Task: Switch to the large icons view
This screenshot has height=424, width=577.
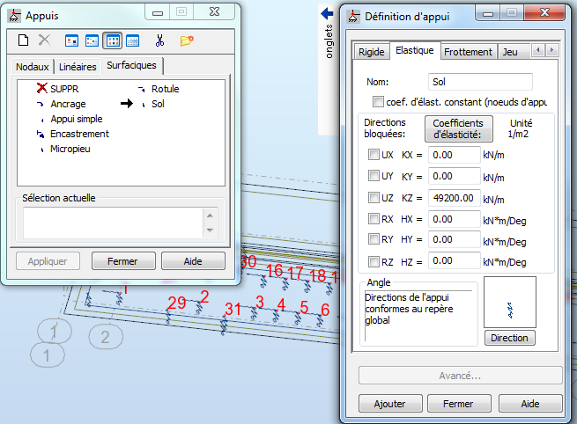Action: point(71,40)
